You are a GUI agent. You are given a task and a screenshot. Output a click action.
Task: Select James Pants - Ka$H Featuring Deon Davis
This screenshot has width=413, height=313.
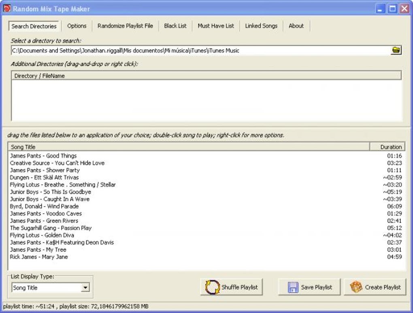coord(206,243)
